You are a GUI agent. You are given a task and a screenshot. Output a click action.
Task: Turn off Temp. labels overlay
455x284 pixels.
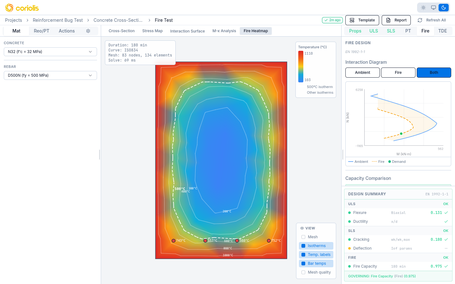(316, 255)
